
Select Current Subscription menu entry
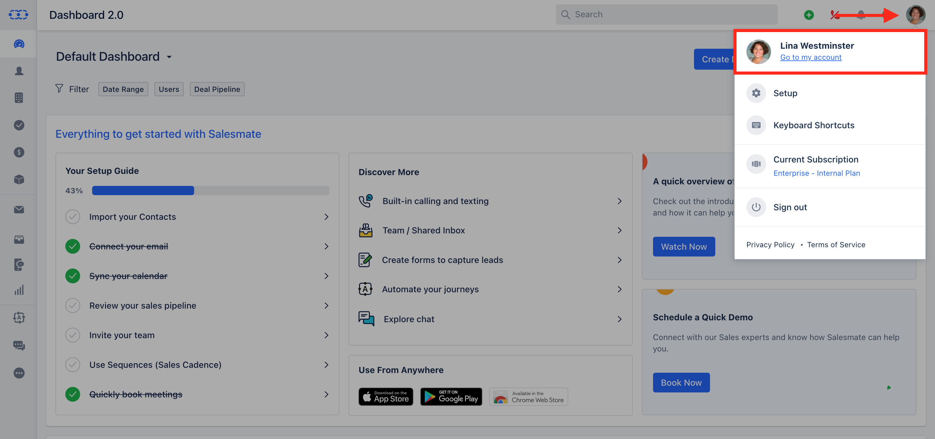830,166
